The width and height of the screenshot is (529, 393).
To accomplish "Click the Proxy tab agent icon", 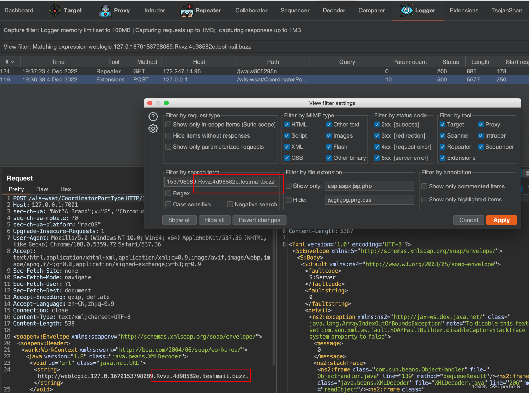I will (105, 10).
